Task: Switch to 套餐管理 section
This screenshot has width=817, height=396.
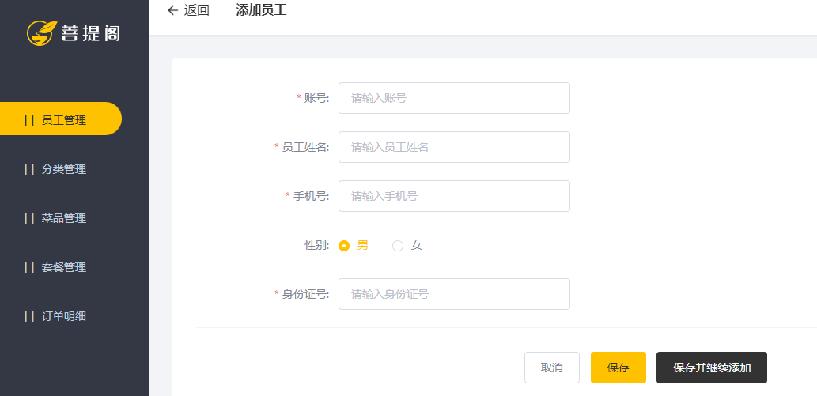Action: click(64, 267)
